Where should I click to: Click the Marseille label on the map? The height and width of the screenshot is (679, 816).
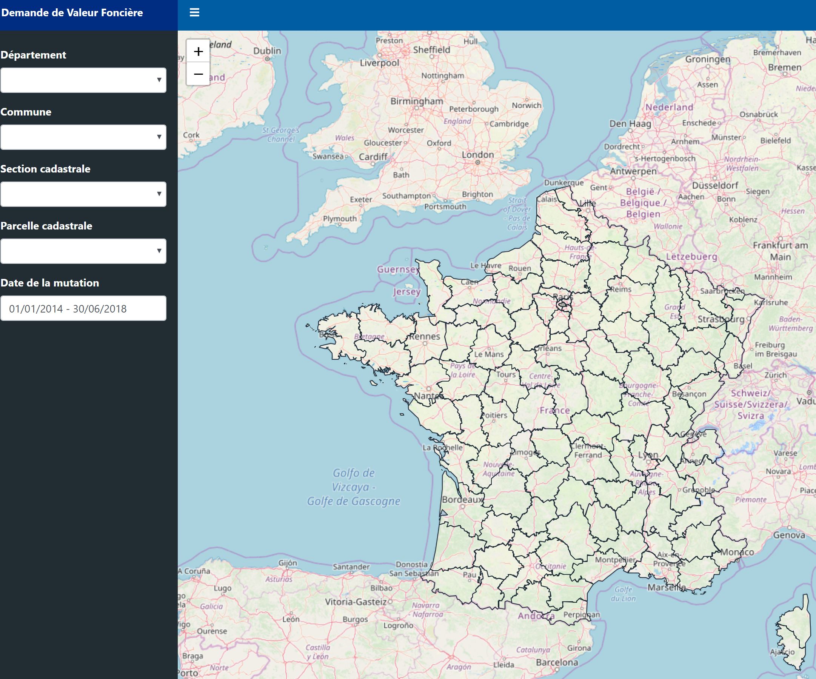pyautogui.click(x=667, y=587)
